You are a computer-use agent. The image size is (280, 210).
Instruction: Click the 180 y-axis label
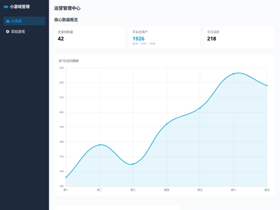coord(61,142)
